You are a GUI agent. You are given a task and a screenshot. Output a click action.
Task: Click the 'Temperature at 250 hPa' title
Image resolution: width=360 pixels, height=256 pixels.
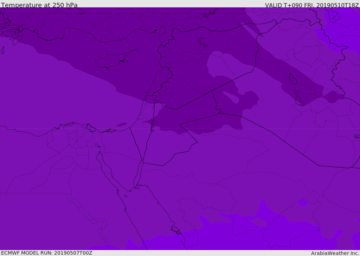click(39, 5)
